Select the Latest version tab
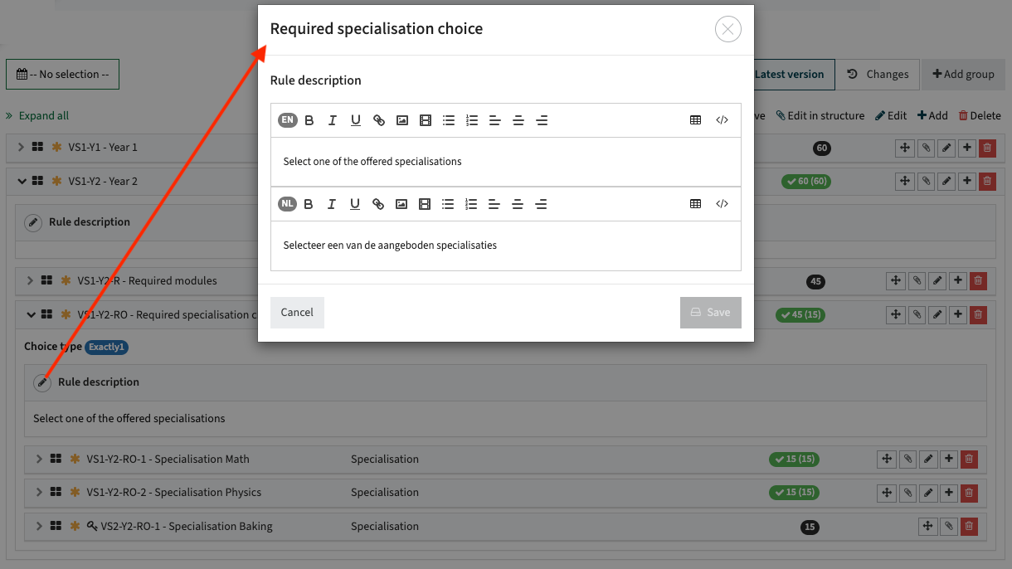This screenshot has height=569, width=1012. (x=789, y=74)
